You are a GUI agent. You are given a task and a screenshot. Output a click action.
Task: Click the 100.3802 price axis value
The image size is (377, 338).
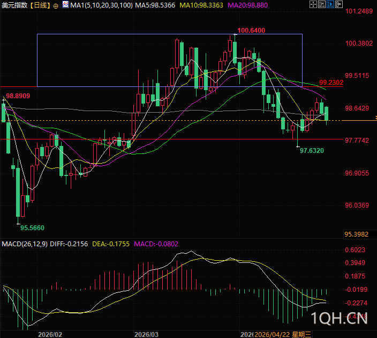tap(359, 43)
